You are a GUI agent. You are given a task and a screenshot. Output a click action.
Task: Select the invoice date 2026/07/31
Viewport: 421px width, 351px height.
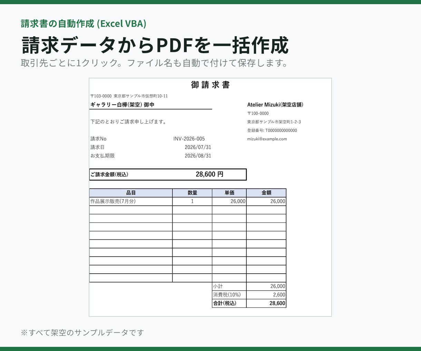tap(198, 147)
